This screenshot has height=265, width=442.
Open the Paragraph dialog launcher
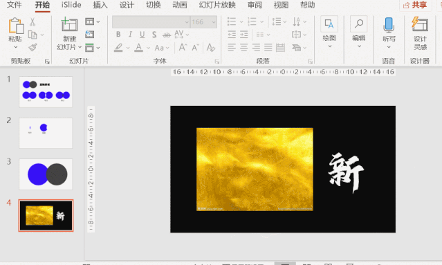click(x=310, y=61)
